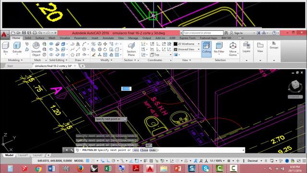Switch to the Surface ribbon tab
Screen dimensions: 307x173
pyautogui.click(x=40, y=38)
